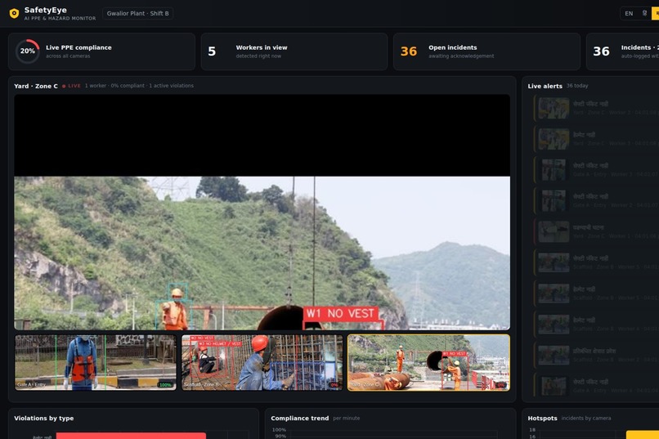Viewport: 659px width, 439px height.
Task: Open the Workers in view card
Action: 294,52
